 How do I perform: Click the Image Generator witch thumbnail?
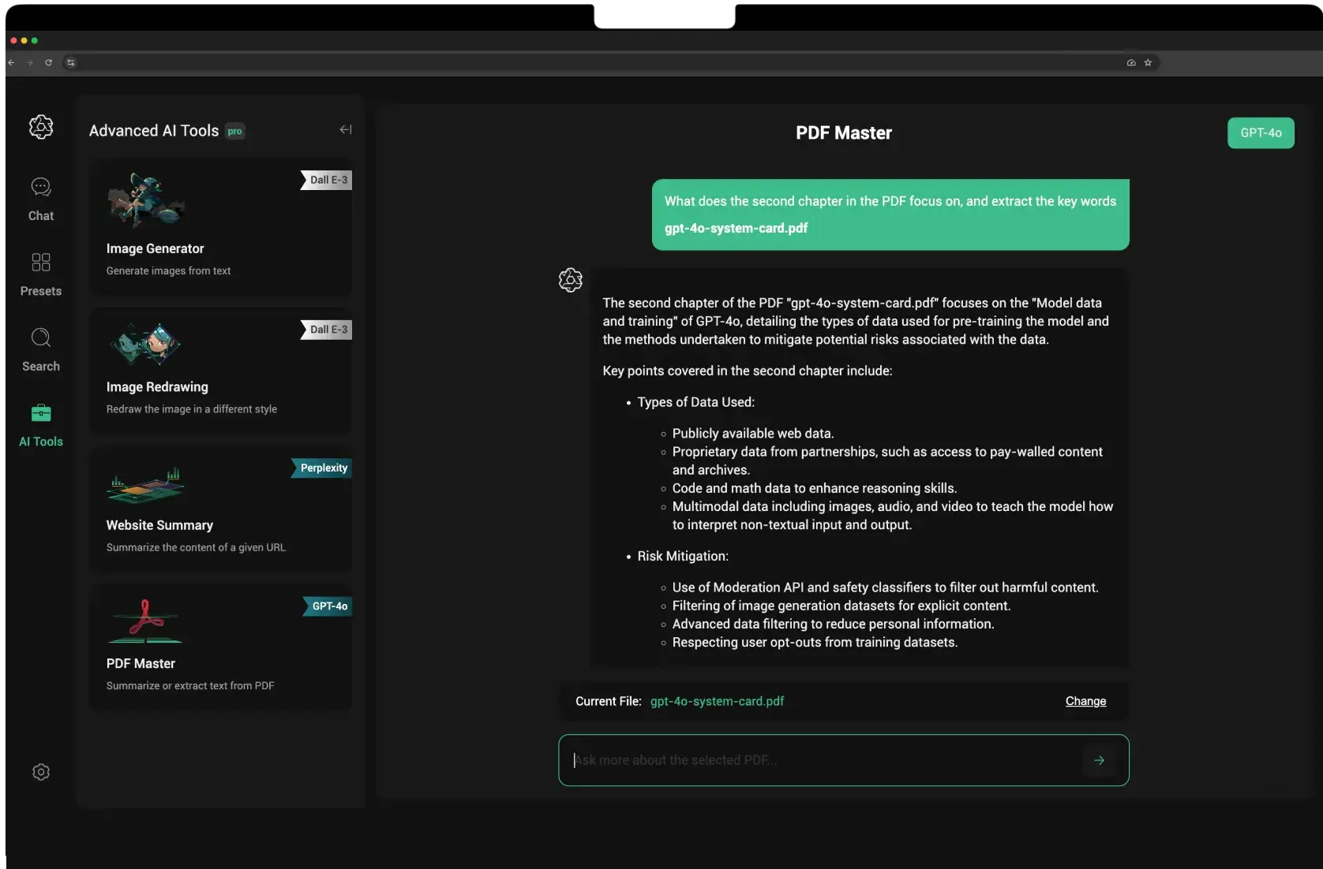tap(146, 200)
